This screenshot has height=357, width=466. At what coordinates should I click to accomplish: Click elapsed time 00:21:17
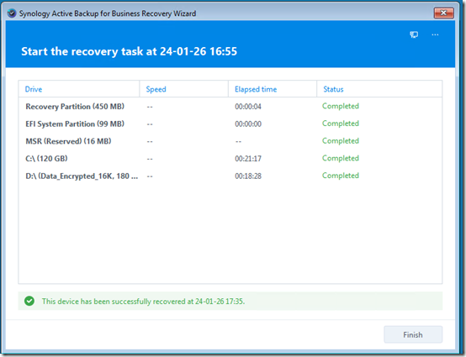[248, 159]
